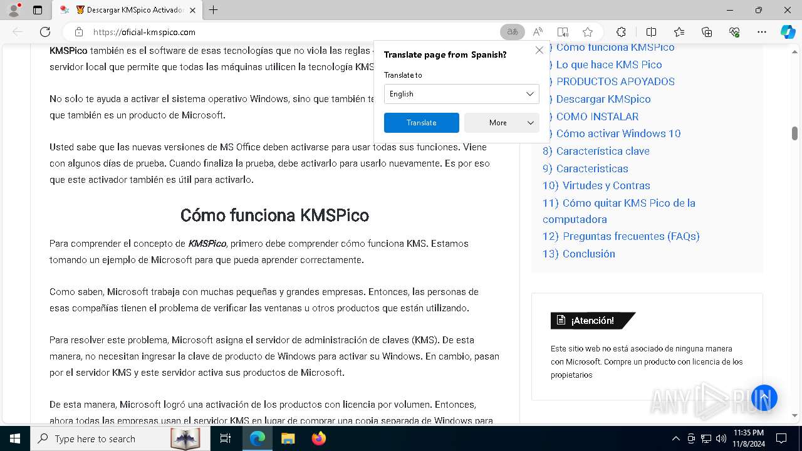Click the ¡Atención! notice badge
Image resolution: width=802 pixels, height=451 pixels.
pos(593,321)
